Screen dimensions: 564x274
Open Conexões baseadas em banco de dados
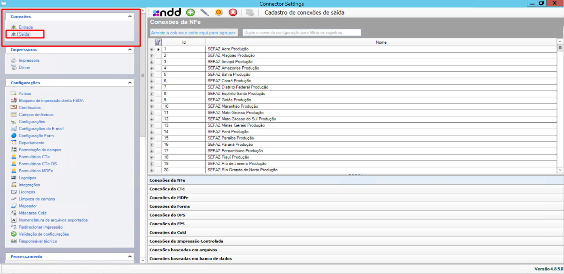(x=355, y=258)
